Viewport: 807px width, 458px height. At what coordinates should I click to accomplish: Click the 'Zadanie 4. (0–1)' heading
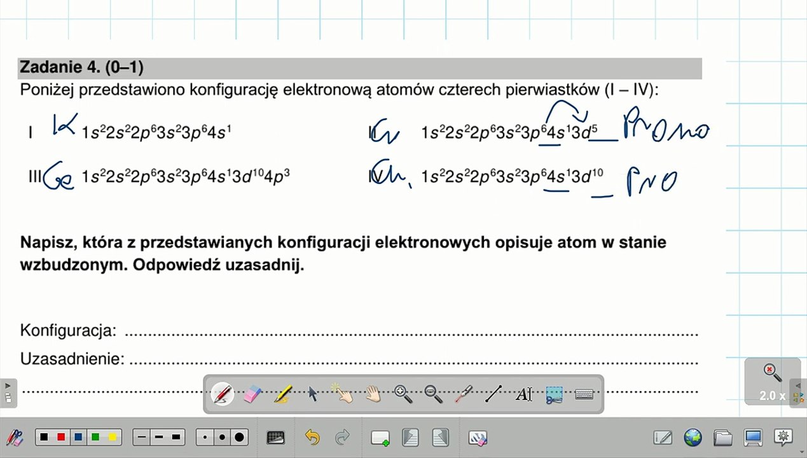click(82, 68)
